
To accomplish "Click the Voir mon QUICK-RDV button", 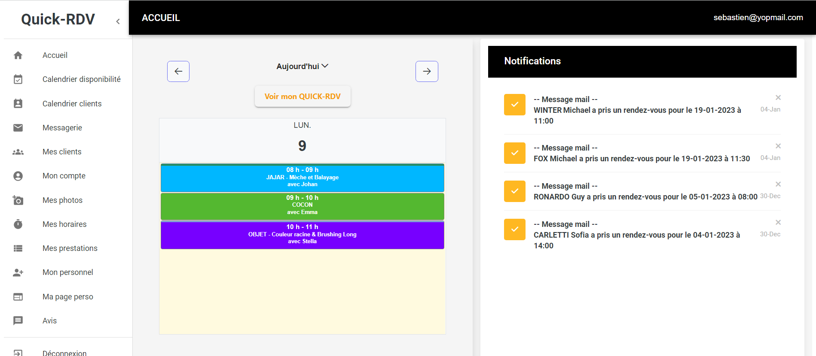I will pos(303,97).
